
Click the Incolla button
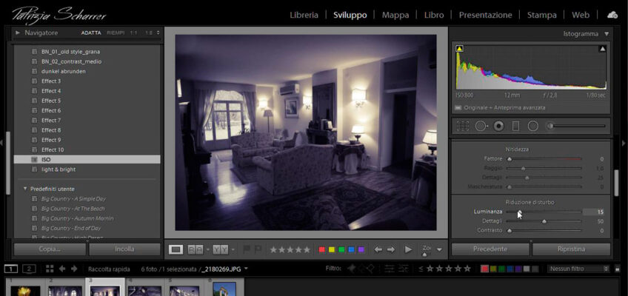pos(124,249)
